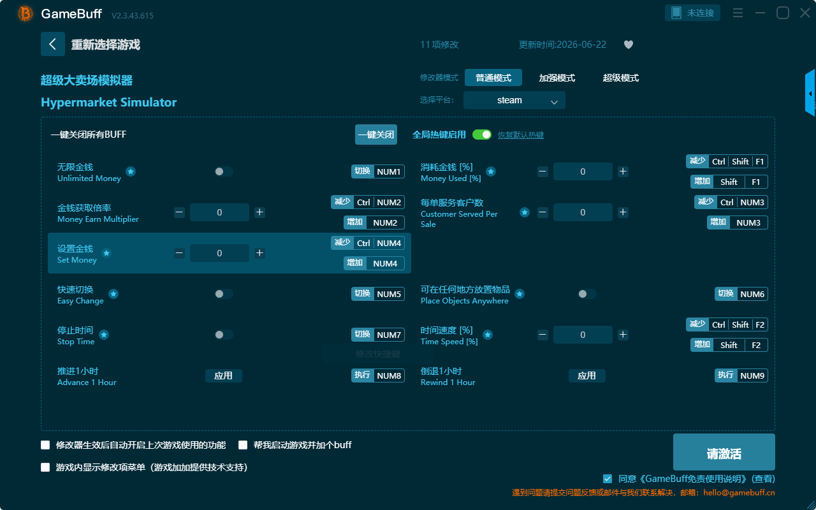Open the steam platform dropdown
Image resolution: width=816 pixels, height=510 pixels.
514,100
